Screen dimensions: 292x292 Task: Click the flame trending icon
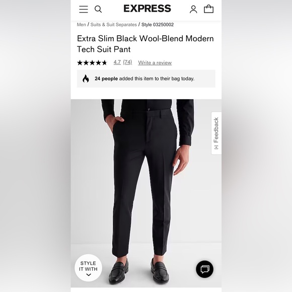click(86, 79)
